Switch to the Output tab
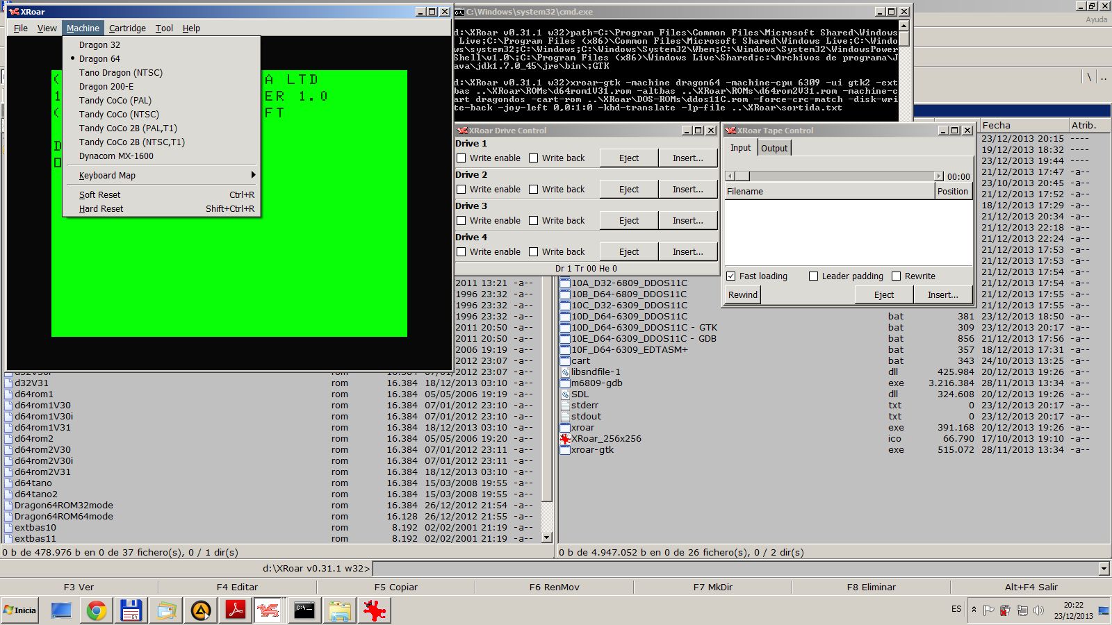The width and height of the screenshot is (1112, 625). pyautogui.click(x=774, y=148)
